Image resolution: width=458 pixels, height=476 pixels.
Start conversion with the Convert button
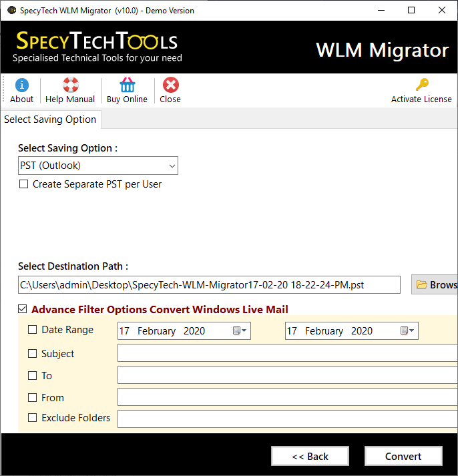click(x=403, y=456)
